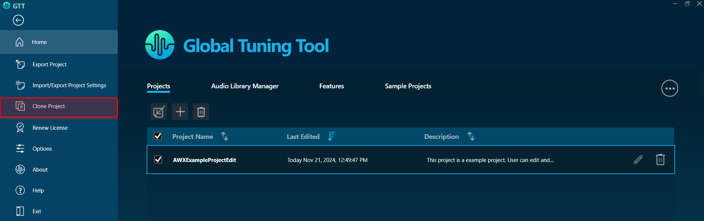Click the Description column header
Image resolution: width=704 pixels, height=221 pixels.
pos(441,137)
